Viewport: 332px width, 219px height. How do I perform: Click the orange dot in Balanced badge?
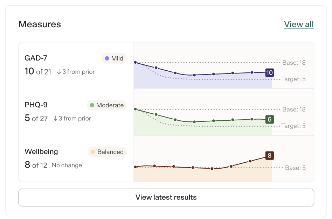(93, 152)
